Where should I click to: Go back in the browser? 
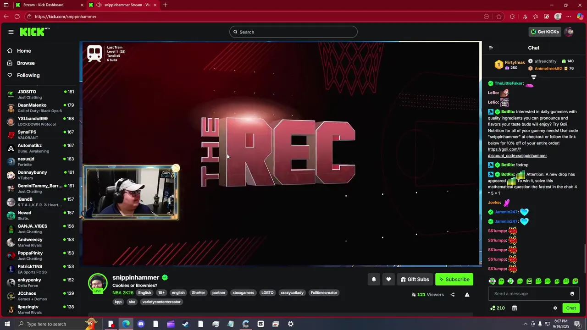[x=6, y=16]
